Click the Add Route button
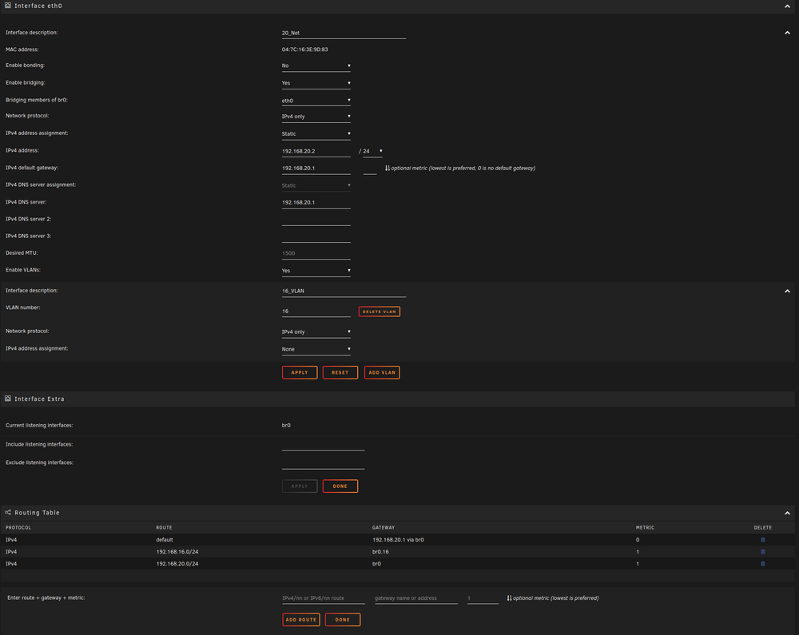This screenshot has width=799, height=635. 300,620
